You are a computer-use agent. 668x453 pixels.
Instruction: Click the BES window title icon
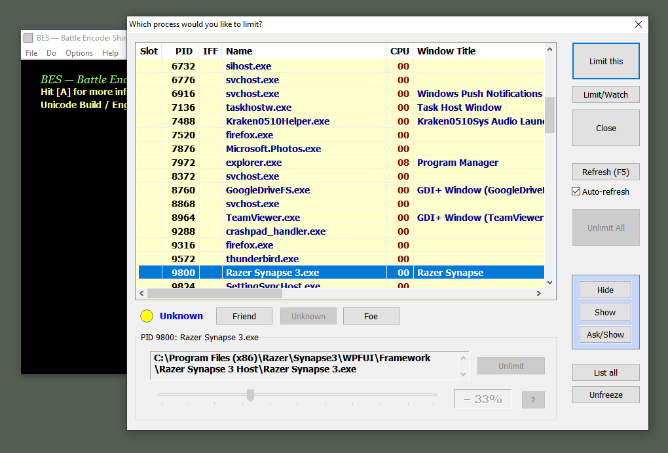(x=29, y=38)
